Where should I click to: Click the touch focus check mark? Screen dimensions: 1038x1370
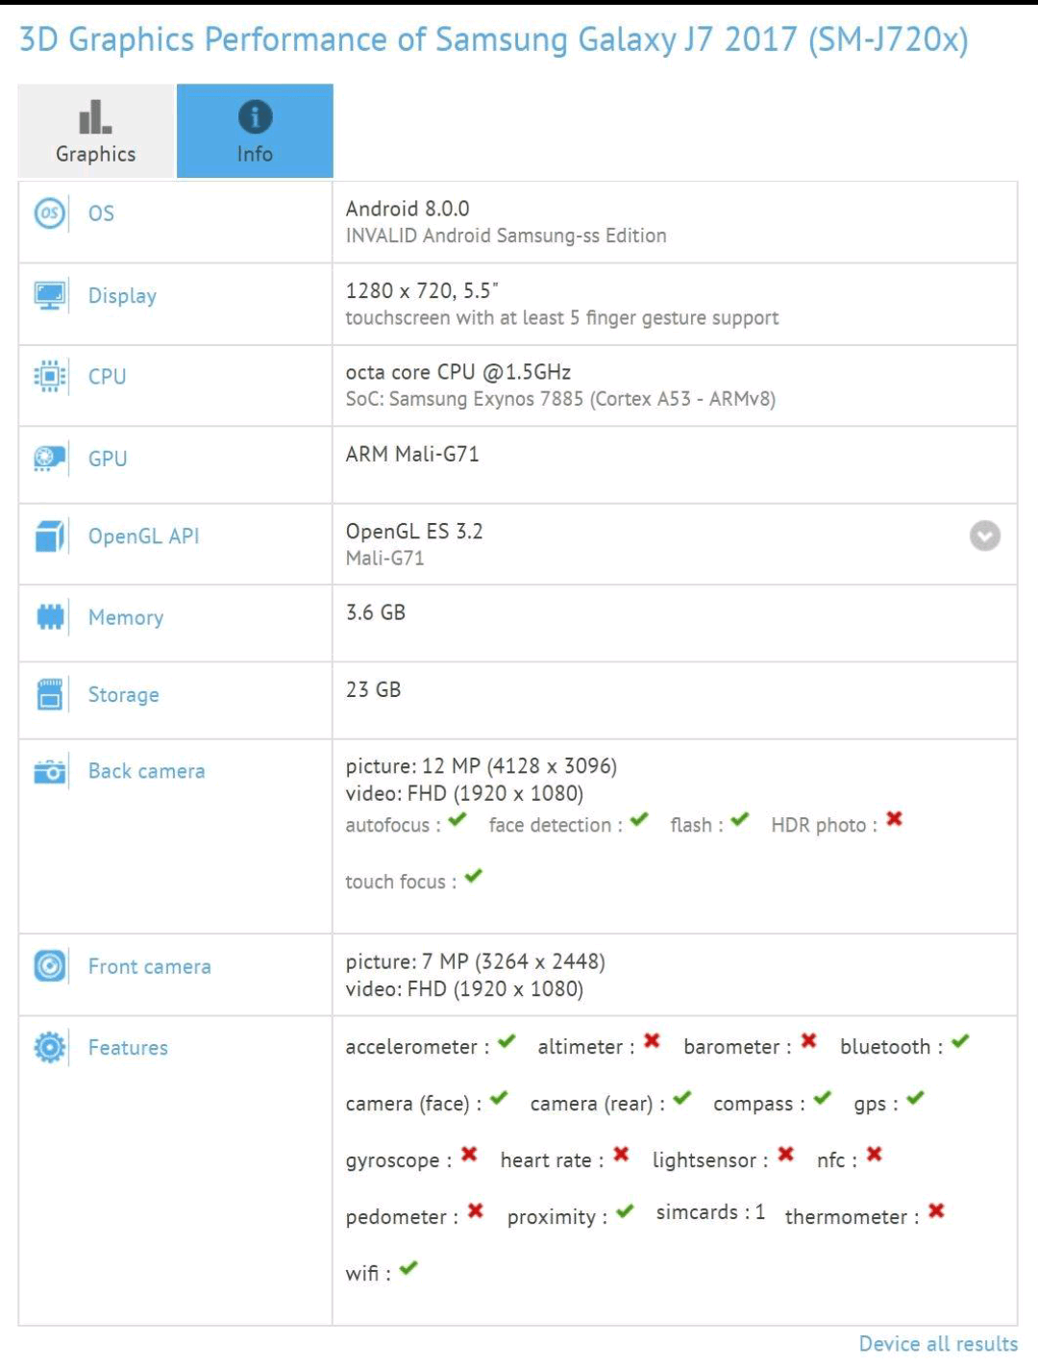473,877
